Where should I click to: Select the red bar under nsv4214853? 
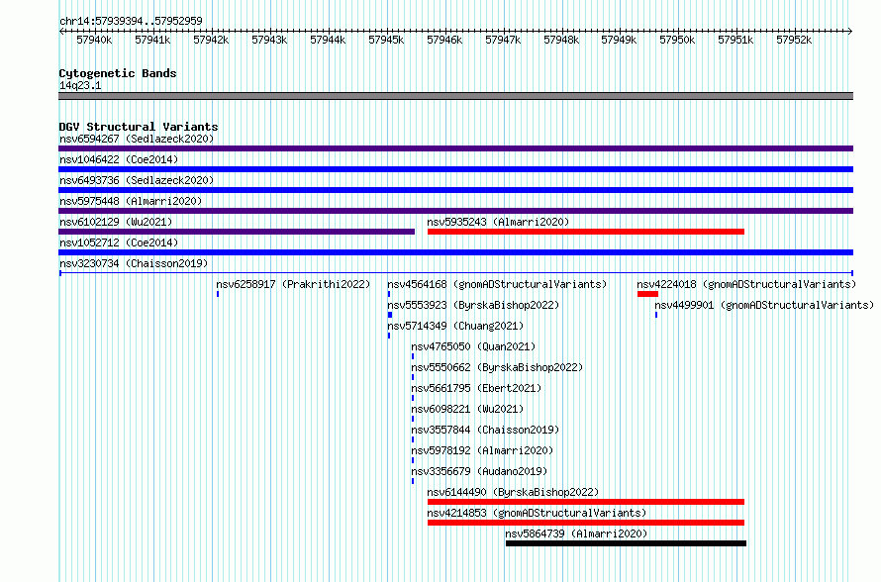586,523
